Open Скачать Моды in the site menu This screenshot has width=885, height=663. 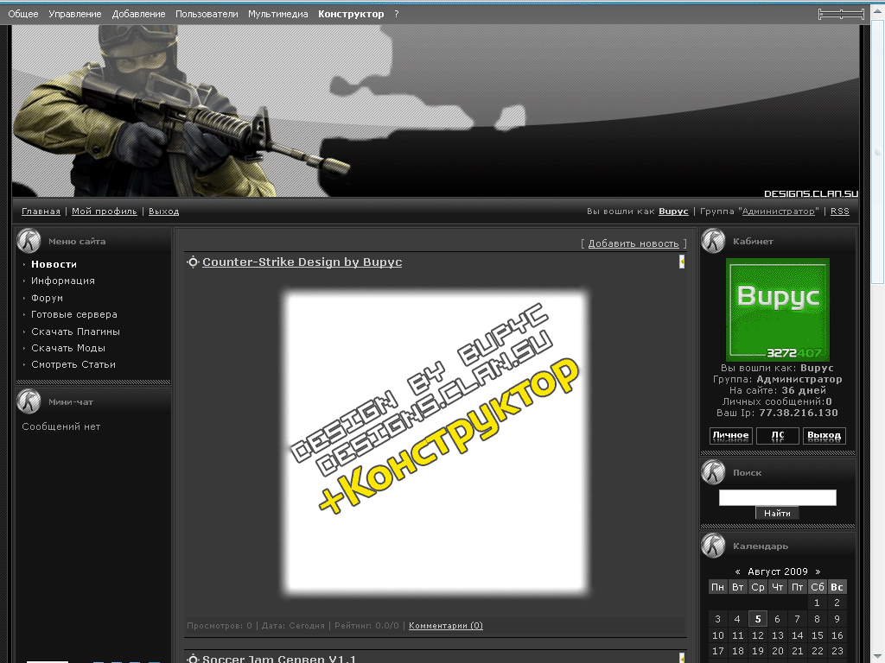pos(68,348)
